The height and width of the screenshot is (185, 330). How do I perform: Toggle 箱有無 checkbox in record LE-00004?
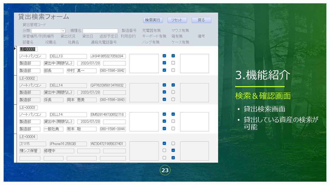tap(173, 150)
